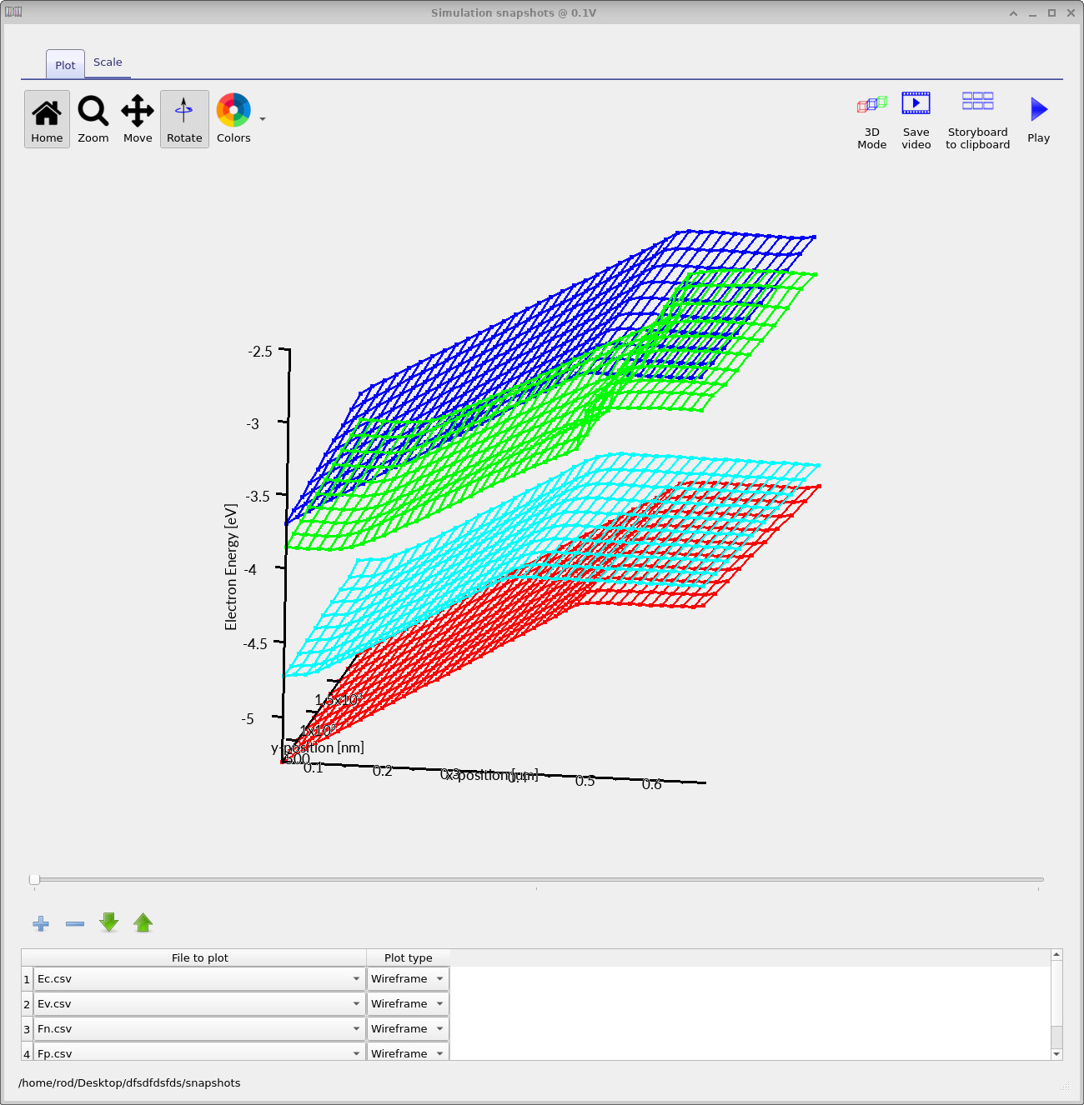Change plot type Wireframe for Fn.csv row
Image resolution: width=1084 pixels, height=1105 pixels.
[408, 1029]
